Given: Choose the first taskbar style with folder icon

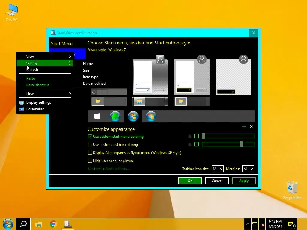Looking at the screenshot, I should point(109,102).
